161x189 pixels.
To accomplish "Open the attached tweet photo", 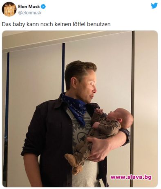I will pos(80,109).
